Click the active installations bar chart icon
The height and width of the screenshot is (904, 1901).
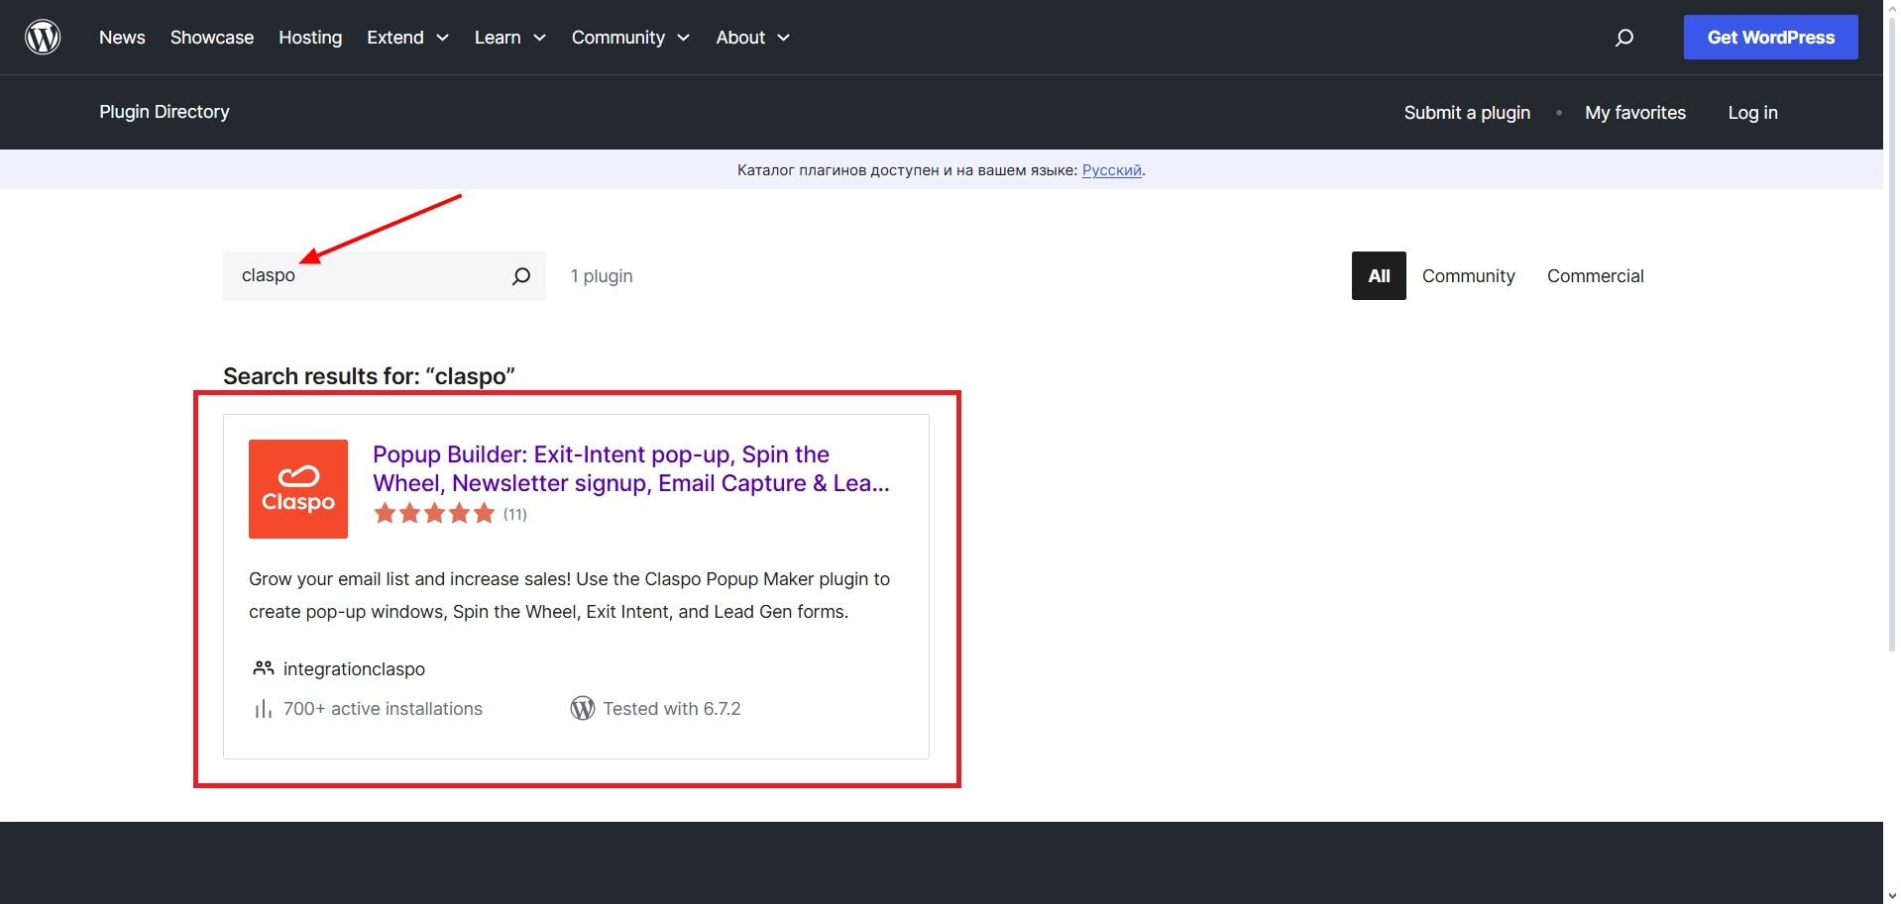click(x=263, y=709)
